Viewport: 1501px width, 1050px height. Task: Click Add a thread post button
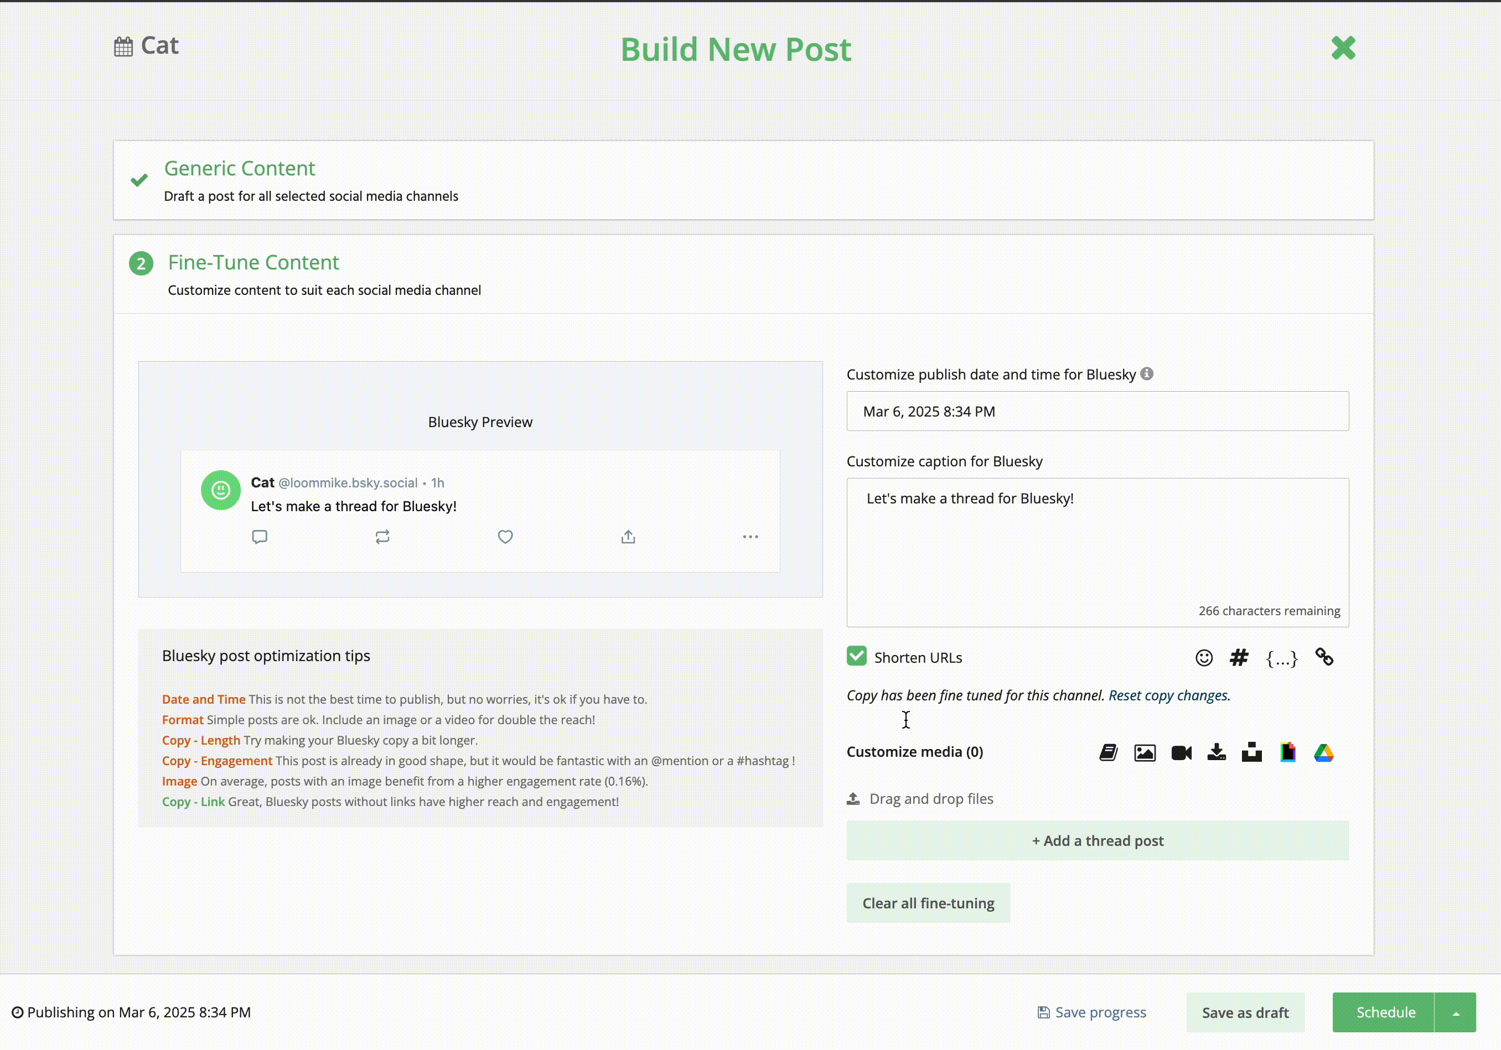pyautogui.click(x=1097, y=840)
